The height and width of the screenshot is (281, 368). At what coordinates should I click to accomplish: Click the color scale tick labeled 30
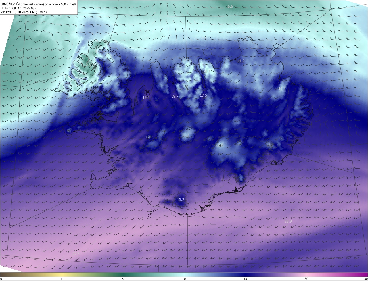point(306,279)
